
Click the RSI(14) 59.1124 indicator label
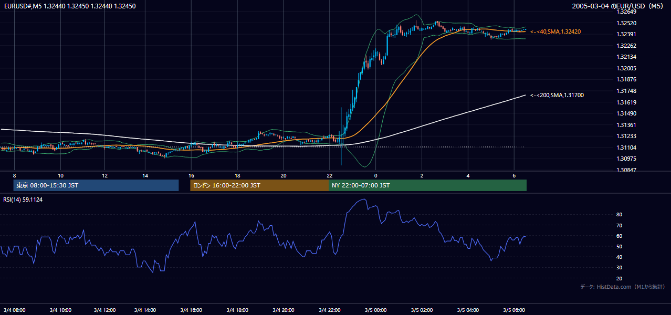pos(23,199)
